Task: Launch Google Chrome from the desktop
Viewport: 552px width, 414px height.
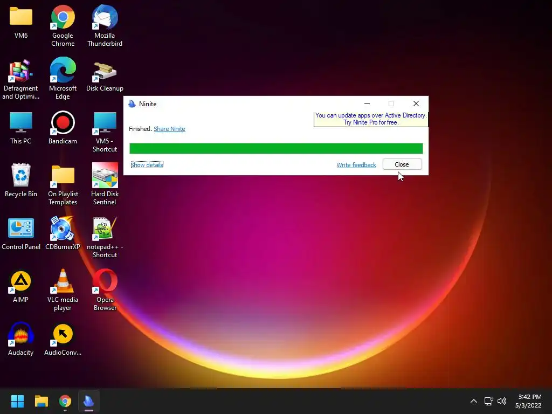Action: (63, 17)
